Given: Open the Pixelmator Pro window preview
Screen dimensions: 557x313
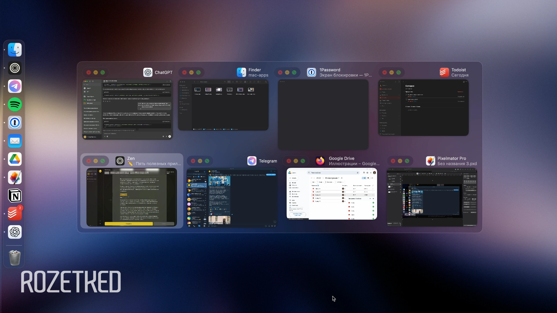Looking at the screenshot, I should point(432,197).
